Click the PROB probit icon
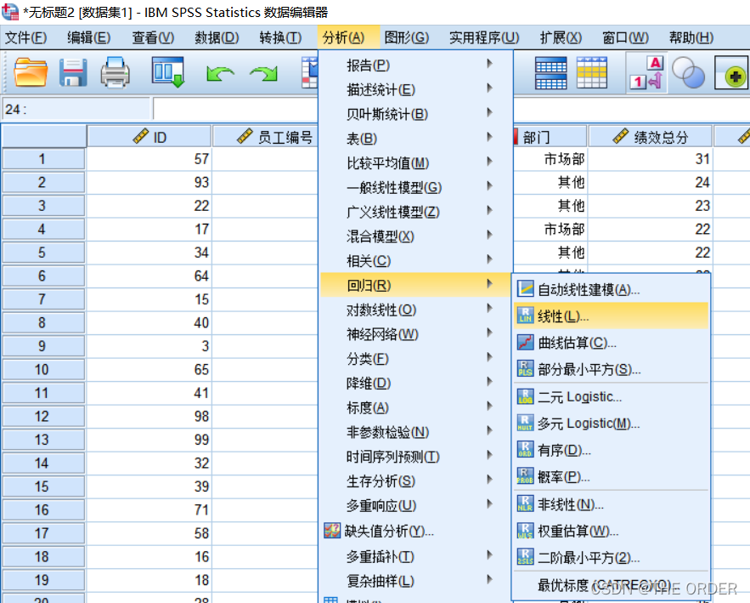The width and height of the screenshot is (750, 603). (525, 476)
